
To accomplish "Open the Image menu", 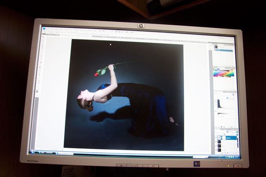I will coord(56,29).
